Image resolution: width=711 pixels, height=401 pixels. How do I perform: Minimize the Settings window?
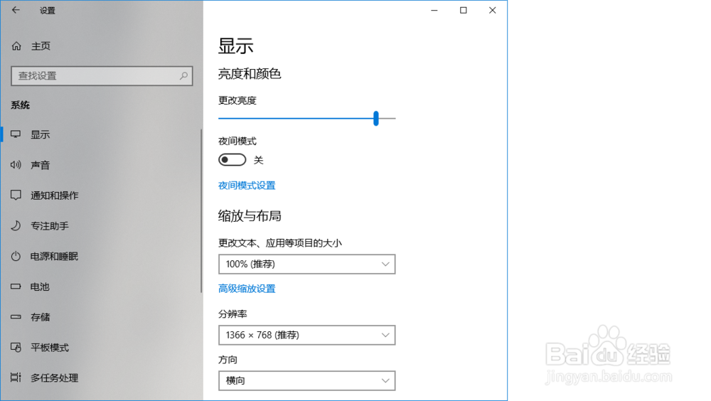coord(434,10)
